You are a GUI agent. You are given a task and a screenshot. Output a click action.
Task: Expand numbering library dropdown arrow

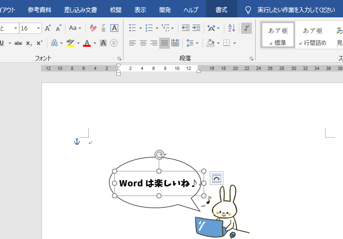coord(157,28)
